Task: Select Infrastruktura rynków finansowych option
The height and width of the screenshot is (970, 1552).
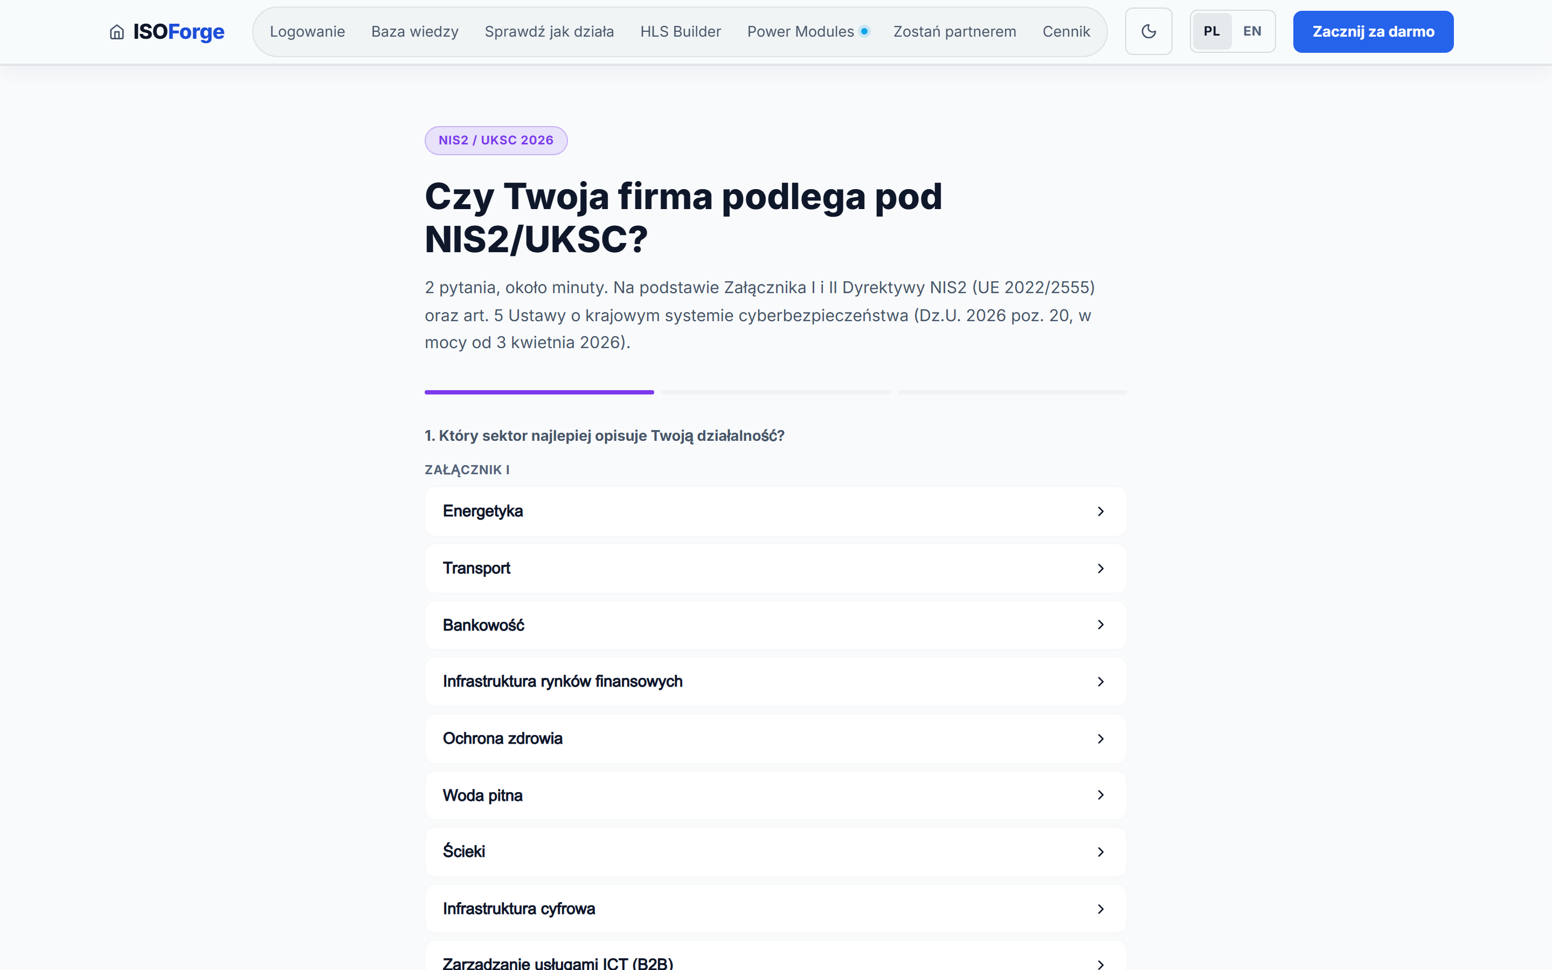Action: [775, 681]
